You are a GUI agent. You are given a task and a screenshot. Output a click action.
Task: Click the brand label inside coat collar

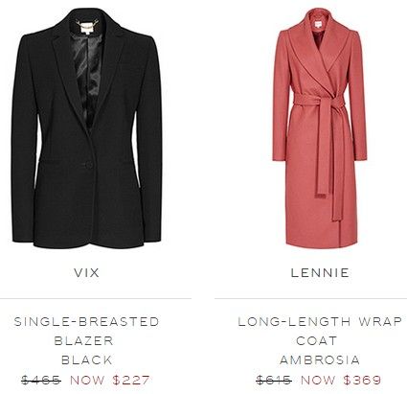click(x=316, y=25)
